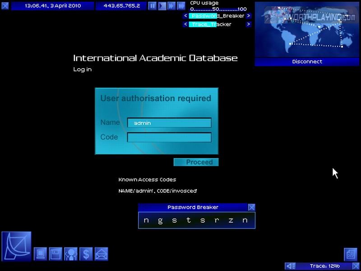Close the Password Breaker window
This screenshot has height=271, width=361.
click(x=251, y=207)
